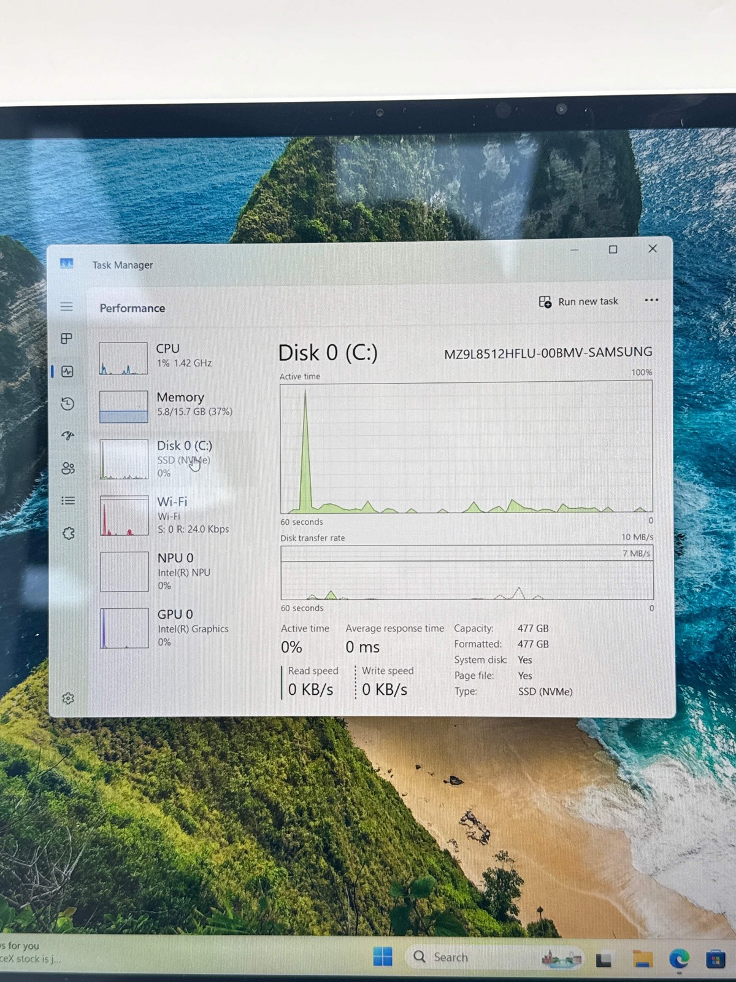
Task: Close the Task Manager window
Action: click(653, 249)
